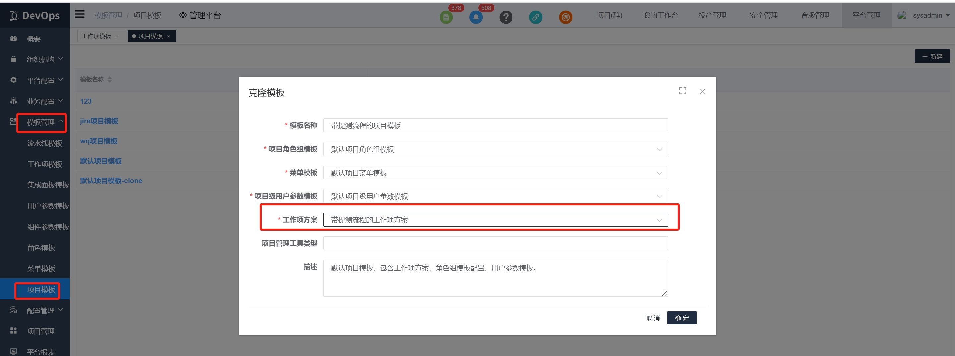Open the 菜单模板 dropdown
The width and height of the screenshot is (955, 356).
(495, 173)
